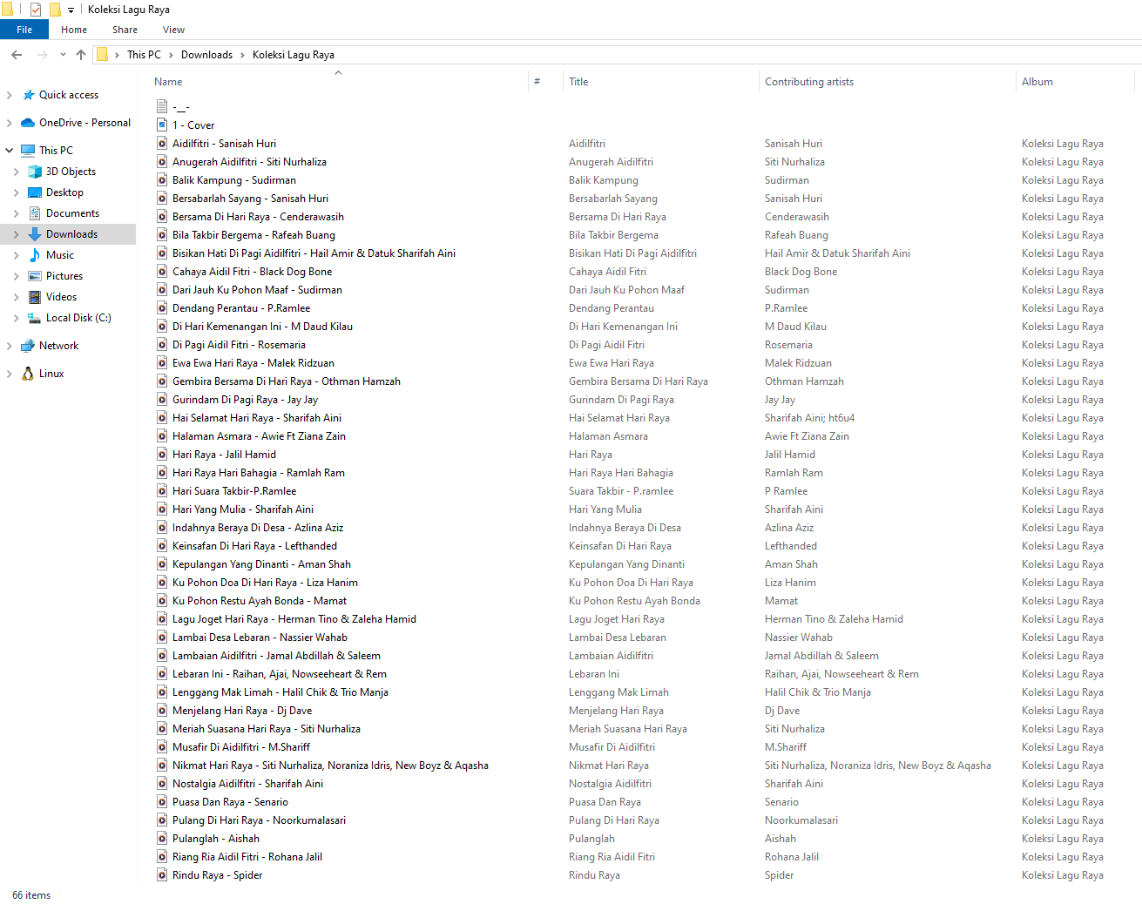Select file 'Cahaya Aidil Fitri - Black Dog Bone'
Screen dimensions: 1142x904
(x=252, y=272)
